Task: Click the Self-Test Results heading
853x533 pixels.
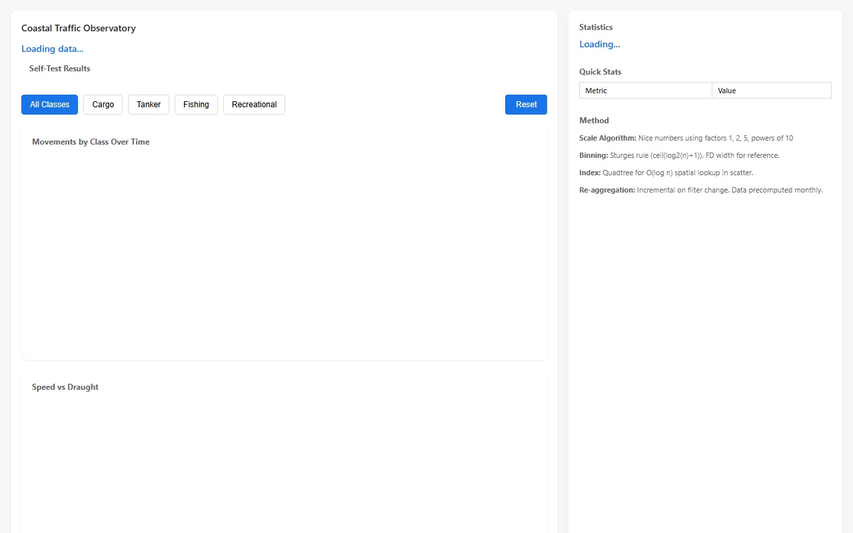Action: click(x=60, y=69)
